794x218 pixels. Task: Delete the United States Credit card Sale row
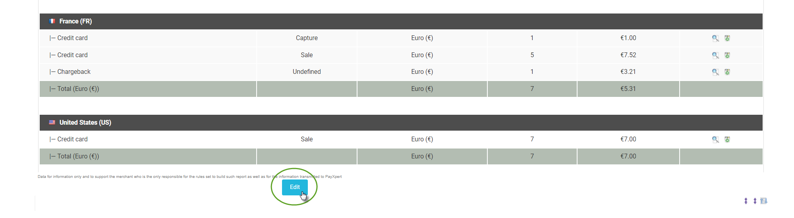coord(727,139)
